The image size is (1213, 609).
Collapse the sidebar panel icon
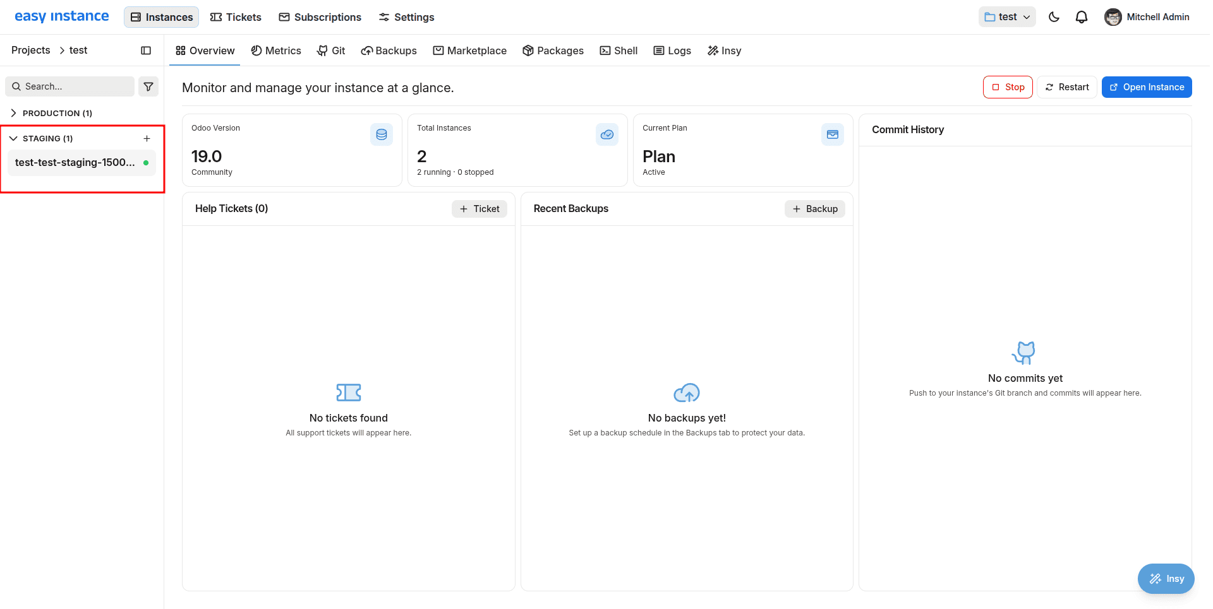point(146,50)
